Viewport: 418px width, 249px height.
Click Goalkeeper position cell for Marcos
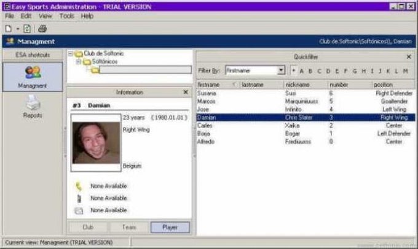(394, 101)
